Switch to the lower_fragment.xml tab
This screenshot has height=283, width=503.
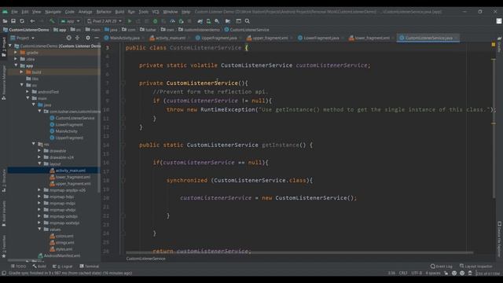coord(372,38)
